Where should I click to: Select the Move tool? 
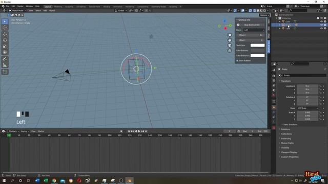coord(5,34)
